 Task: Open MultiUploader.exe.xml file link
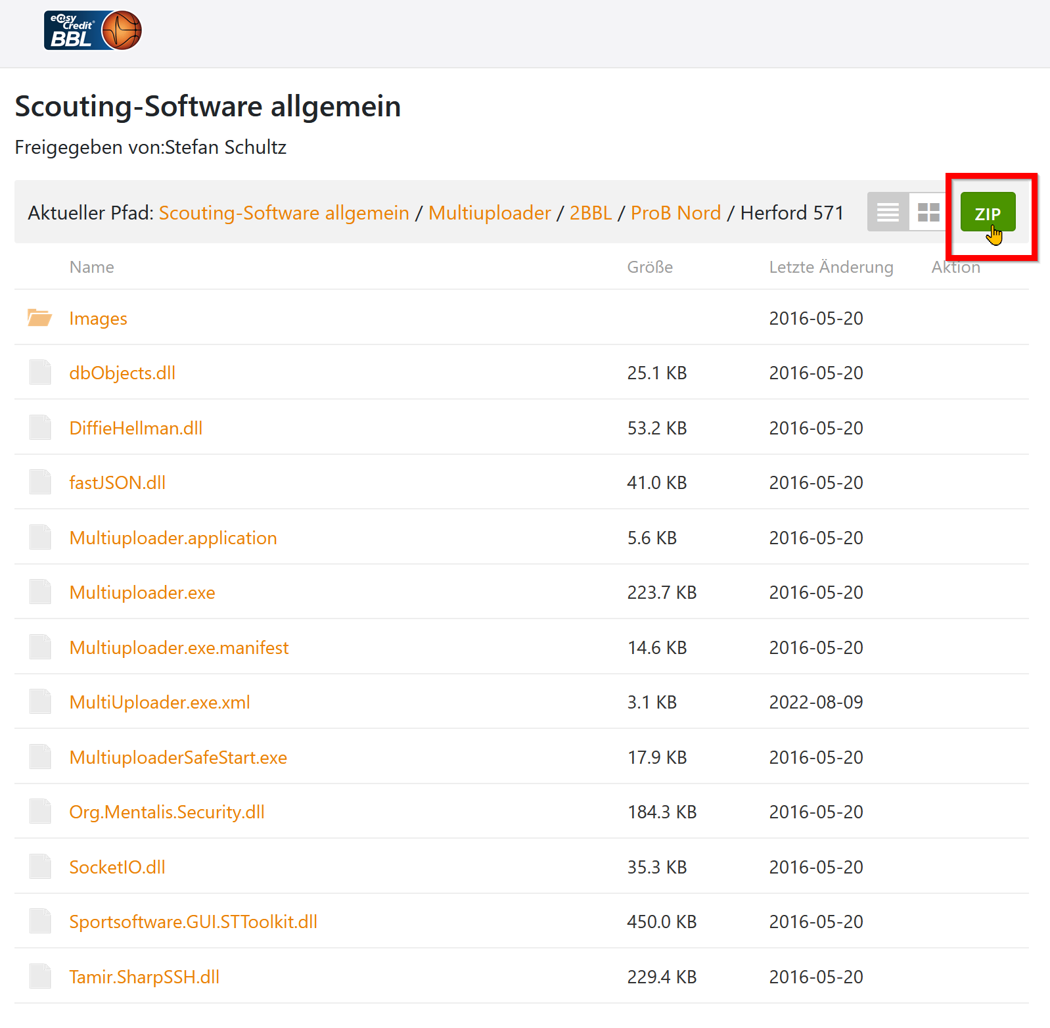(x=160, y=703)
